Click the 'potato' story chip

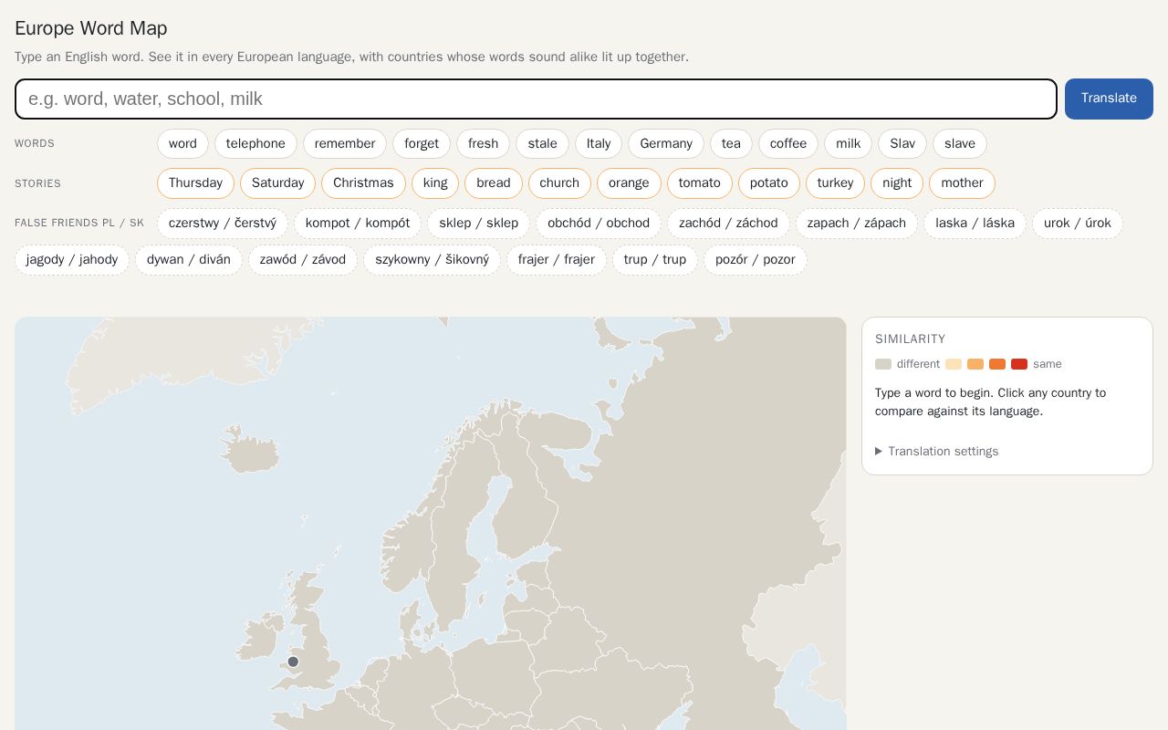(x=769, y=183)
